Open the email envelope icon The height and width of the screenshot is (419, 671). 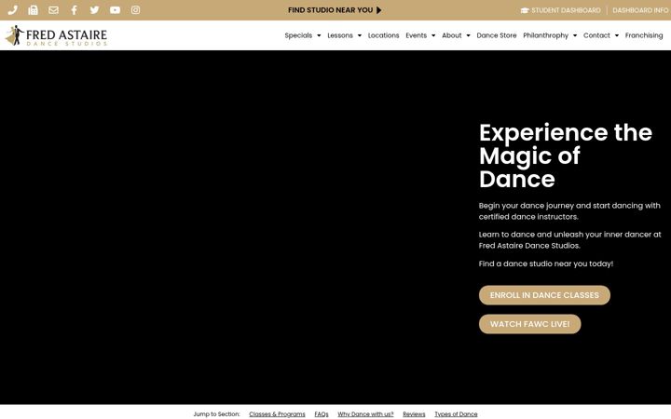tap(53, 10)
